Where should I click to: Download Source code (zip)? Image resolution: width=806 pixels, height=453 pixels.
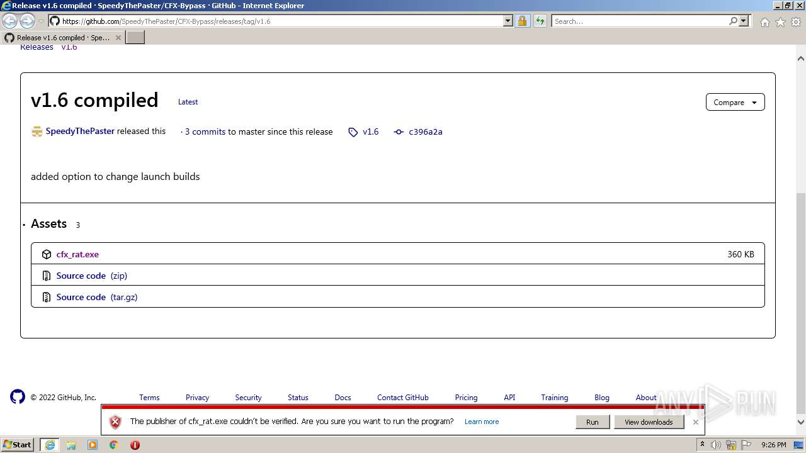tap(91, 276)
